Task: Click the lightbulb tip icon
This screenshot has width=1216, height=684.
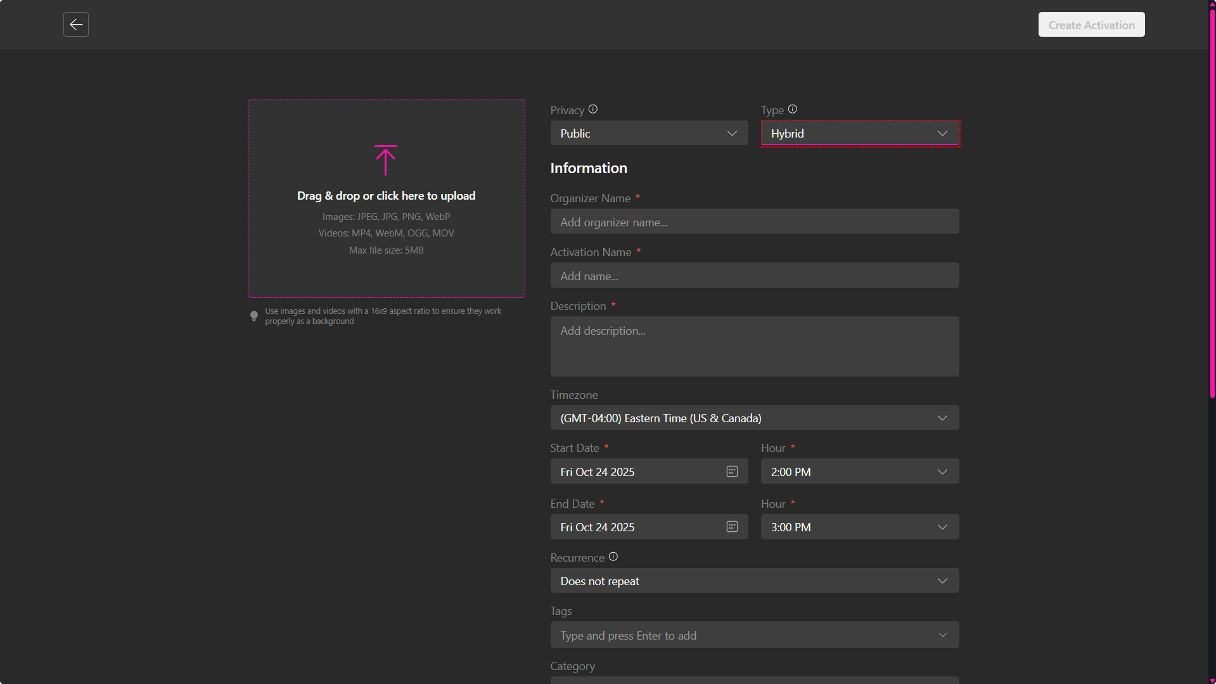Action: [254, 316]
